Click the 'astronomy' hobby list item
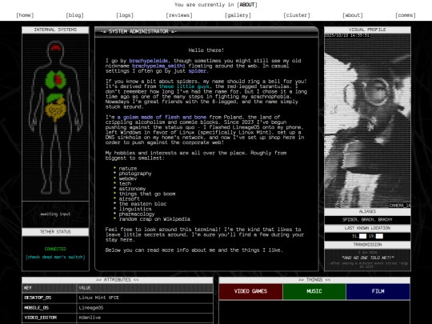 132,189
